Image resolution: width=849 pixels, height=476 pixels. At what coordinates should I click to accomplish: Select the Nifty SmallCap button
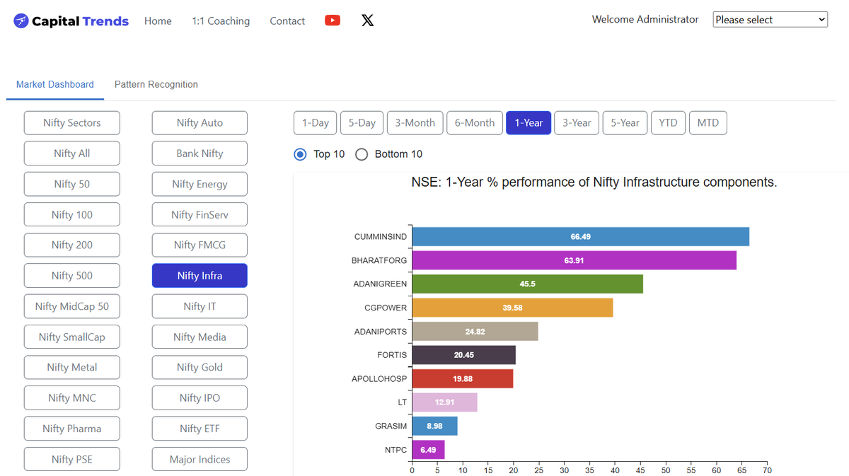pyautogui.click(x=72, y=337)
